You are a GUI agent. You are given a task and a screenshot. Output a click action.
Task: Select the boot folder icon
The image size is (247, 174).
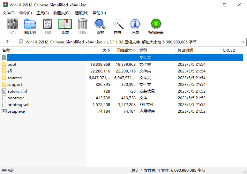click(x=4, y=64)
